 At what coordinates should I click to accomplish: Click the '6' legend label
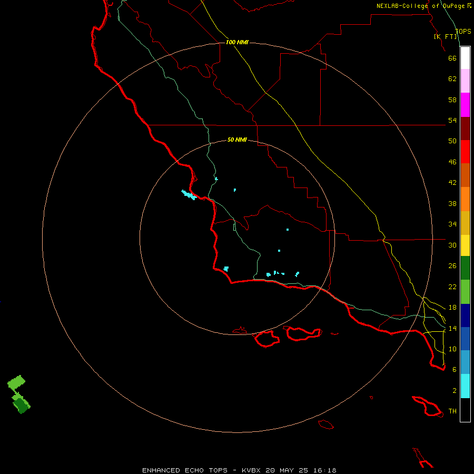[455, 370]
